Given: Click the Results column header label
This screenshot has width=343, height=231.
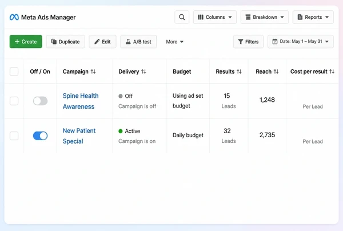Looking at the screenshot, I should 225,71.
